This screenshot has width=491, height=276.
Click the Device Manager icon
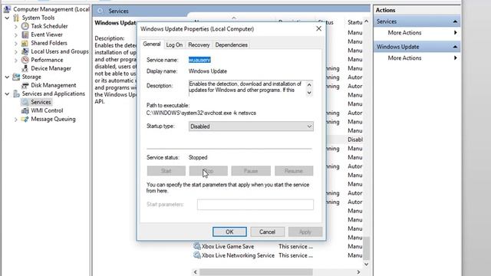25,68
